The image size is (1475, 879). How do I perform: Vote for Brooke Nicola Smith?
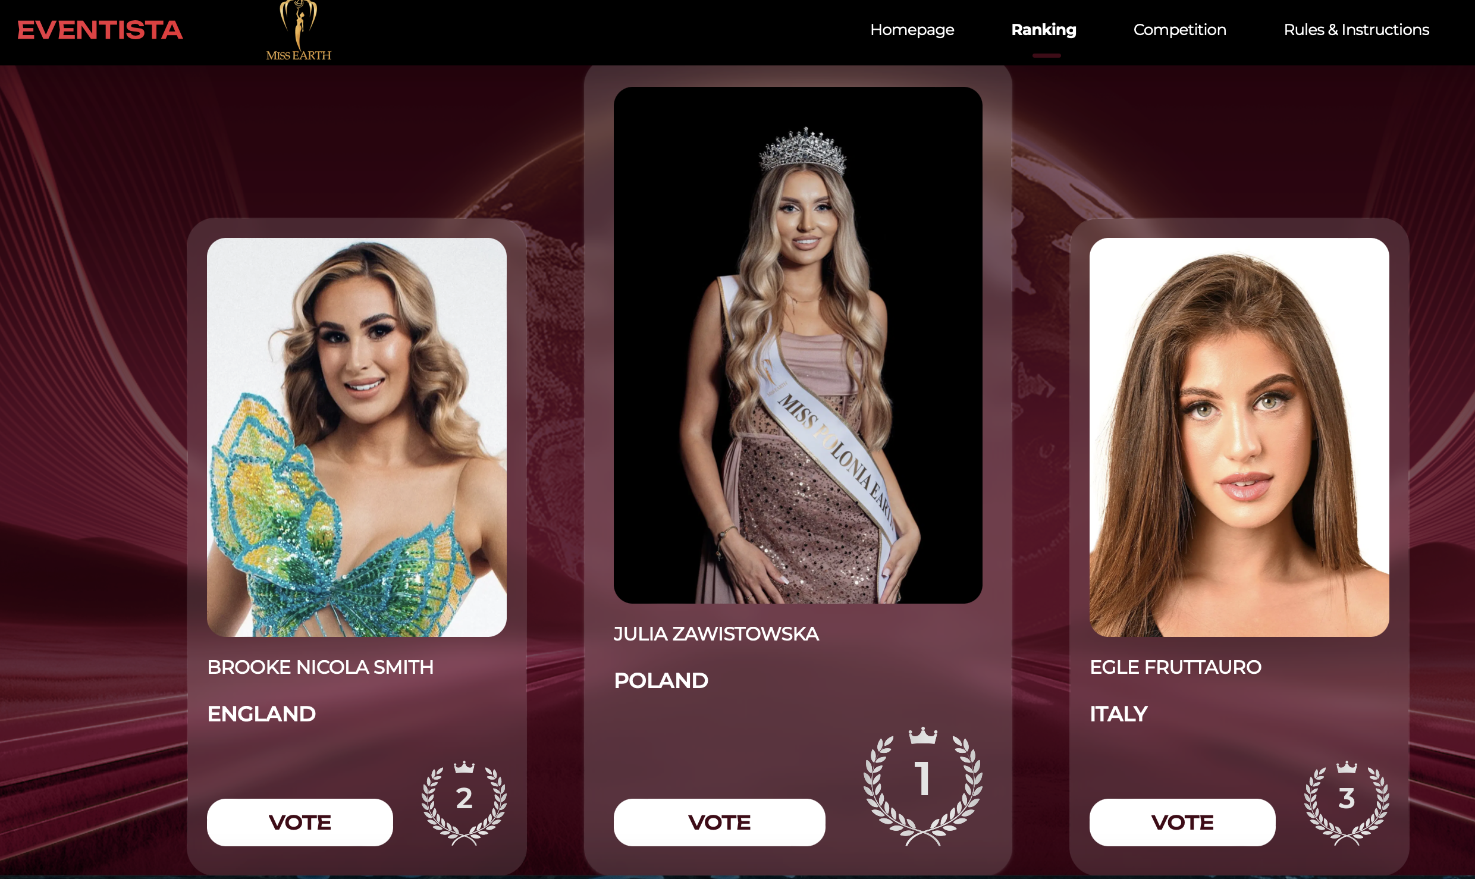click(x=300, y=822)
